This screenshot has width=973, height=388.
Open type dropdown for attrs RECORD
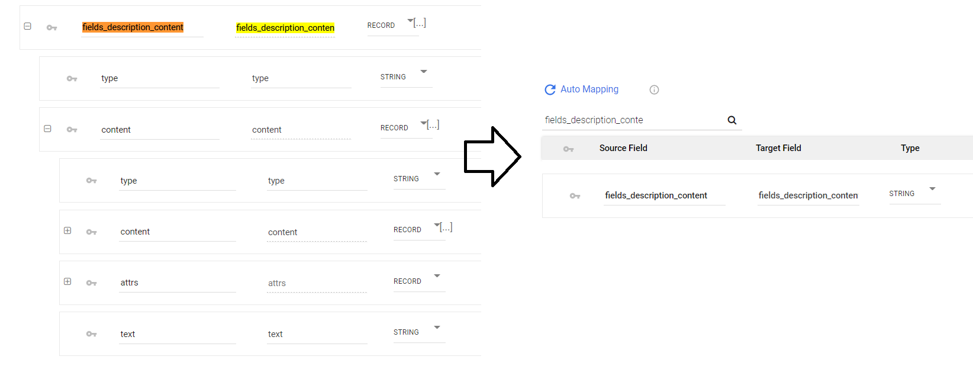tap(437, 276)
